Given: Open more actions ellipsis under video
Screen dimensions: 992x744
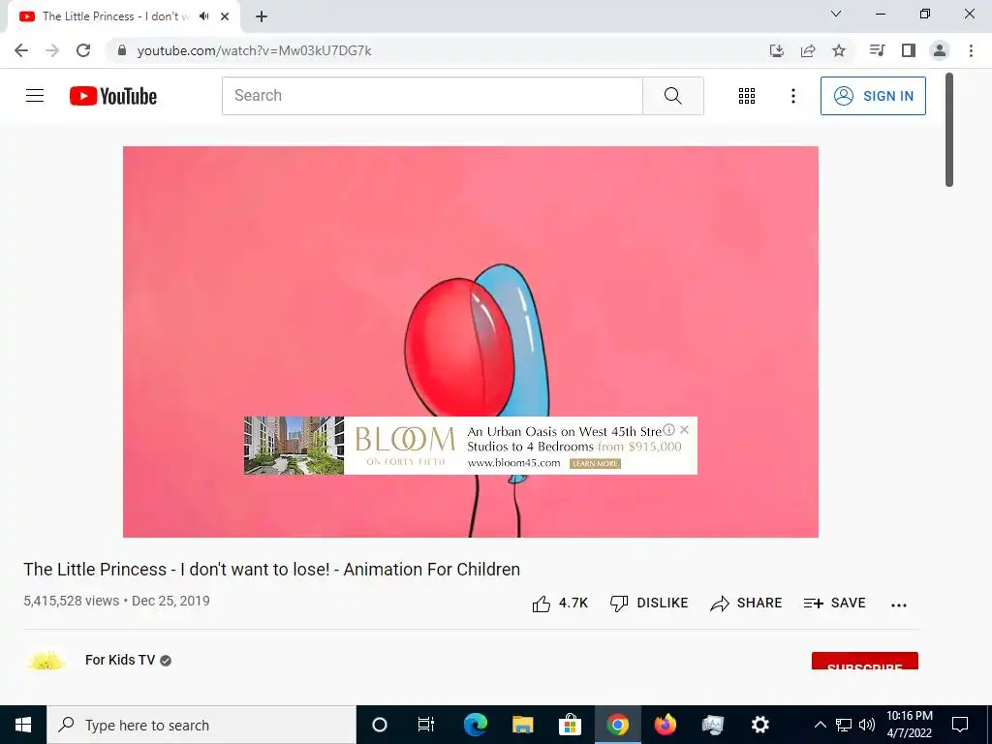Looking at the screenshot, I should (x=898, y=605).
